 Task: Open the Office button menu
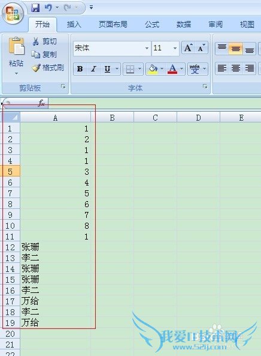click(x=13, y=13)
